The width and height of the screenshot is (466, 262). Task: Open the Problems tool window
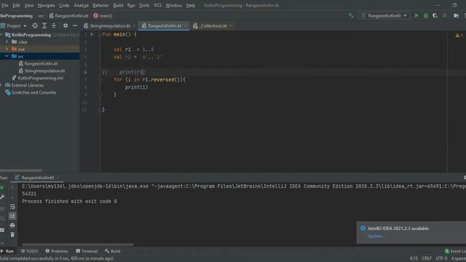click(57, 251)
